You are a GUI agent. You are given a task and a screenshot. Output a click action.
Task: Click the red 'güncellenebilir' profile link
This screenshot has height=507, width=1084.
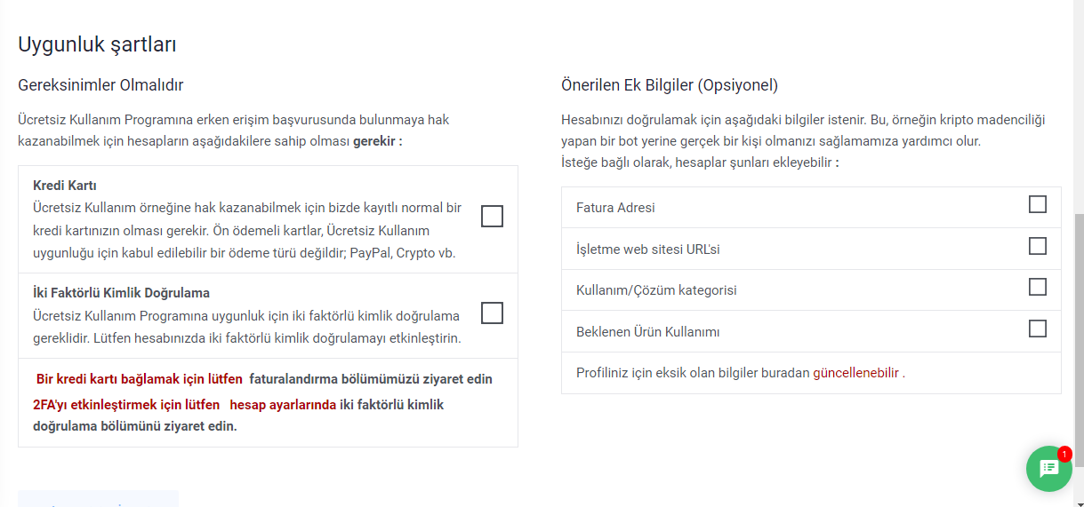[856, 373]
